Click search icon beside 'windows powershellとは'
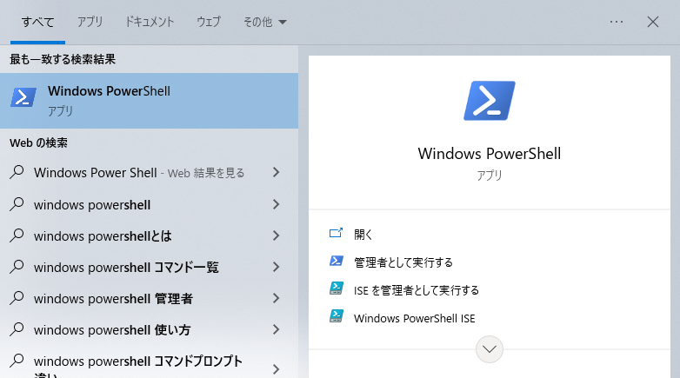Image resolution: width=680 pixels, height=378 pixels. click(17, 235)
